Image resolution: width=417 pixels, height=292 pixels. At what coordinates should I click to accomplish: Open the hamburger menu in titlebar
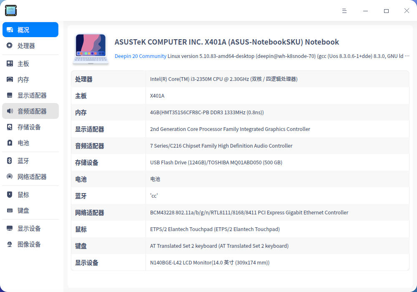[x=344, y=11]
